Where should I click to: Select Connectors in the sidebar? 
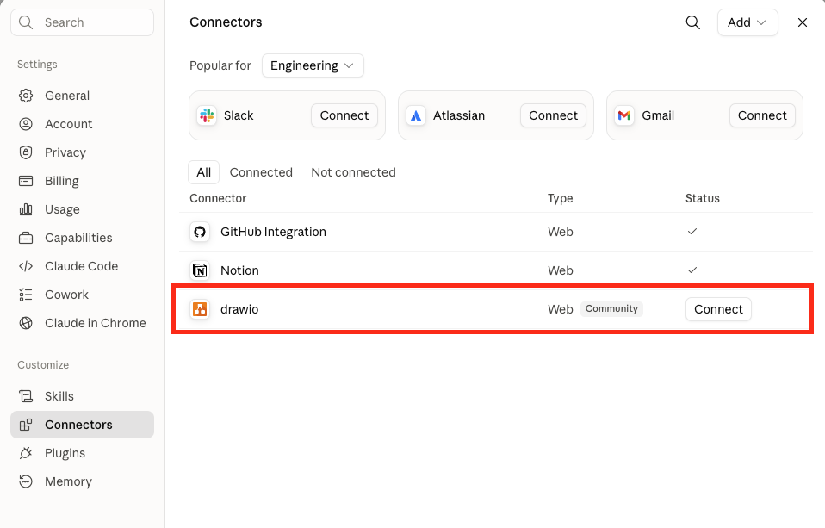[82, 425]
